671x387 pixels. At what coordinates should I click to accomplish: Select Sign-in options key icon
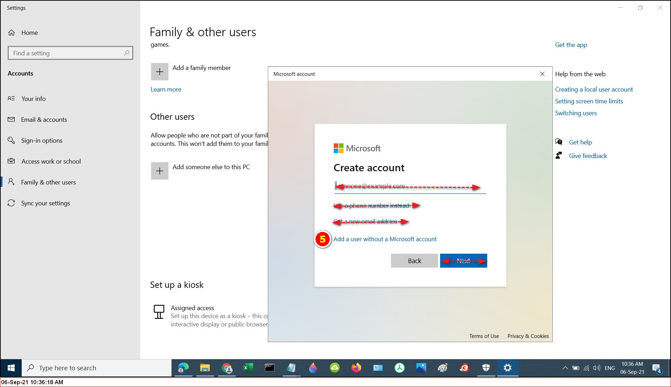[x=11, y=140]
